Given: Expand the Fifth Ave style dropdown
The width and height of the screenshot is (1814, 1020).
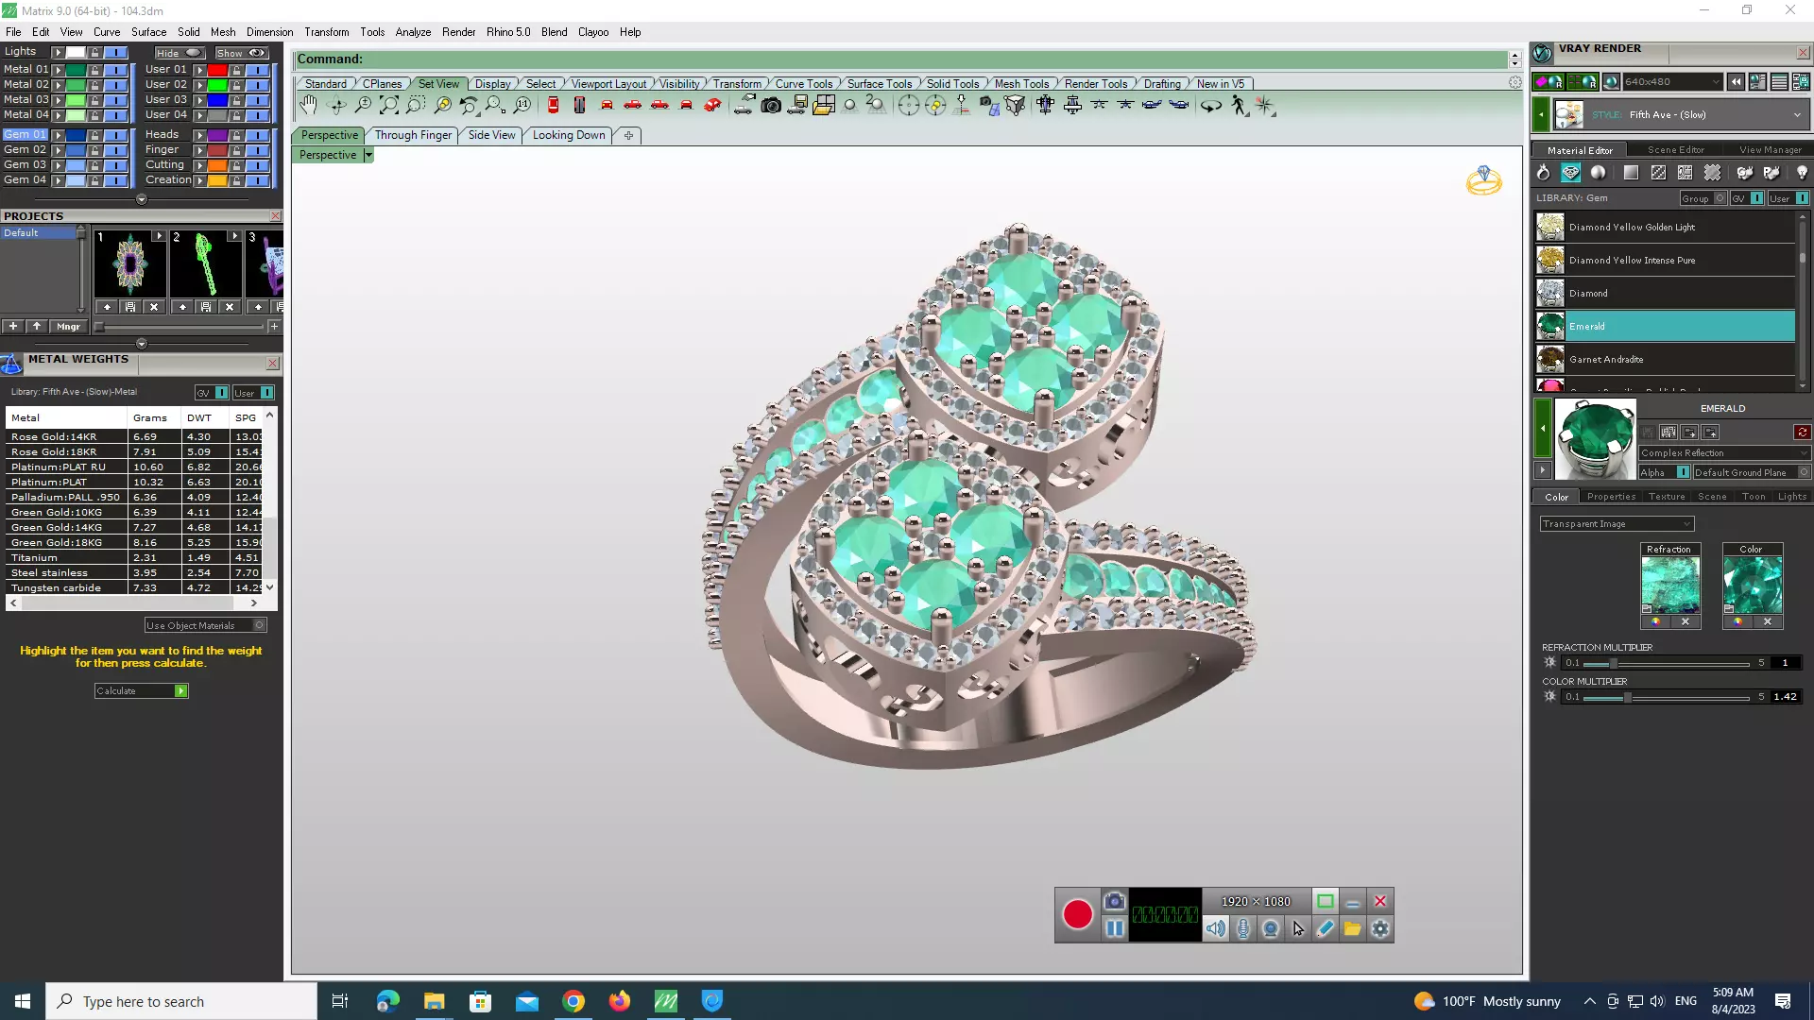Looking at the screenshot, I should [1796, 115].
